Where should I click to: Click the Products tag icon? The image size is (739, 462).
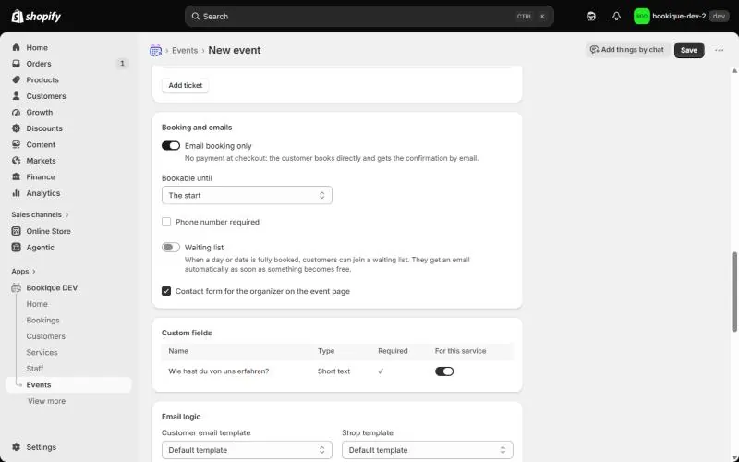point(16,79)
